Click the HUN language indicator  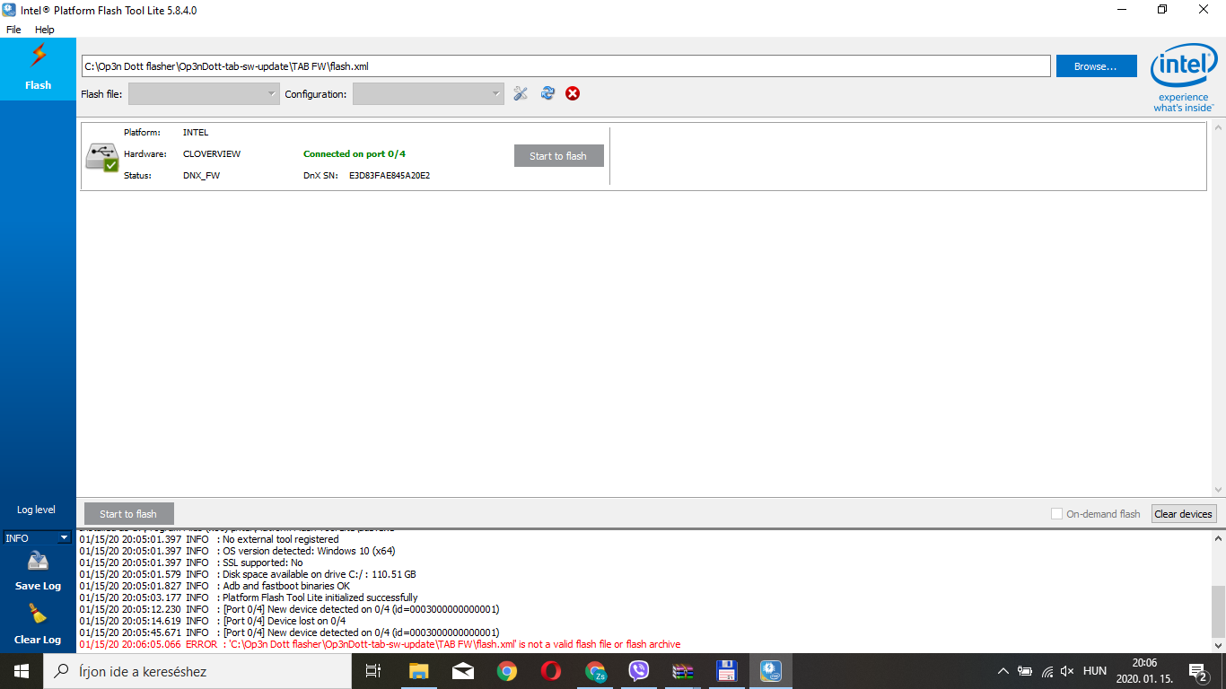click(x=1095, y=671)
